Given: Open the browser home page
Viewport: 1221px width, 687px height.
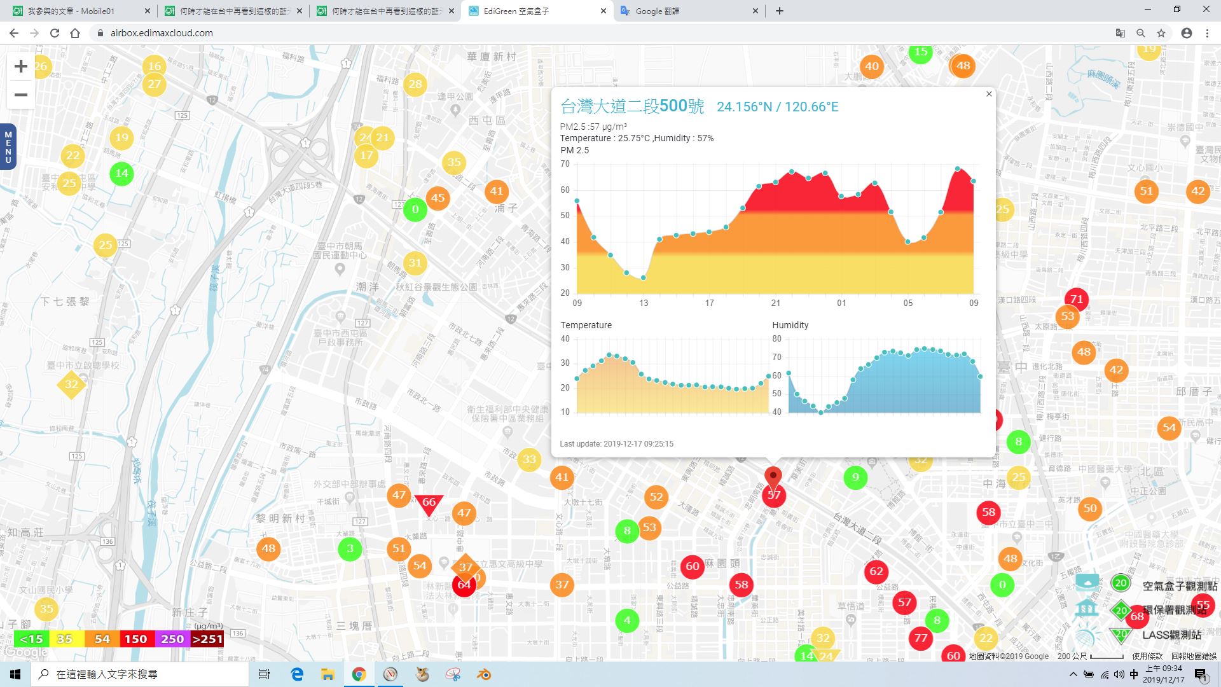Looking at the screenshot, I should tap(75, 33).
